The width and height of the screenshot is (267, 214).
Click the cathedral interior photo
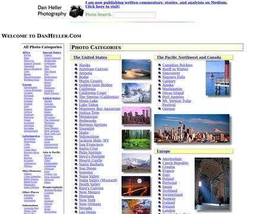pos(212,184)
